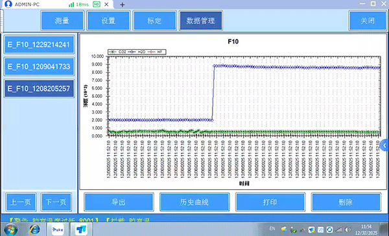
Task: Go to previous page with 上一页
Action: [x=21, y=202]
